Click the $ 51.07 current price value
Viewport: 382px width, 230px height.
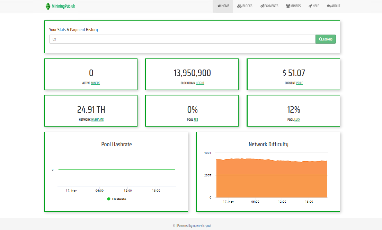click(294, 73)
